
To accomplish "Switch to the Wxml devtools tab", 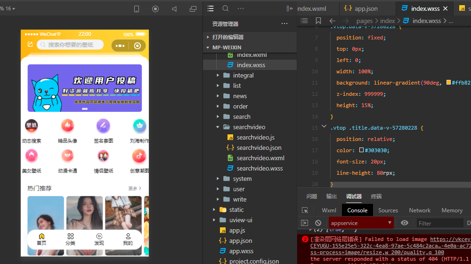I will click(x=329, y=210).
